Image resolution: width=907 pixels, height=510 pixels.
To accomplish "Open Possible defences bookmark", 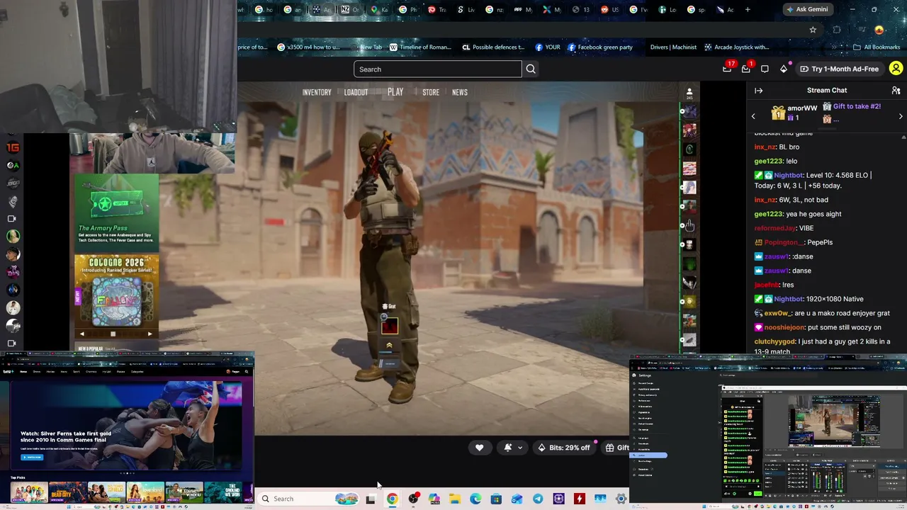I will (493, 47).
